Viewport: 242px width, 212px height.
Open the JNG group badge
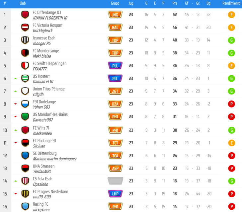pyautogui.click(x=115, y=15)
